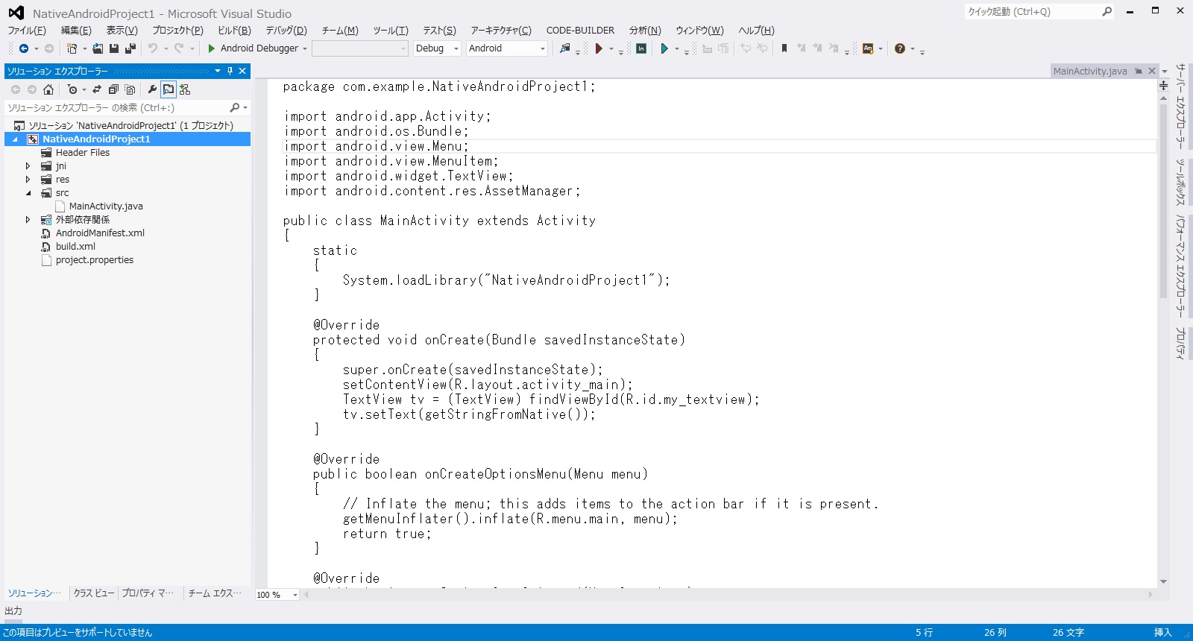Open the Android platform dropdown

click(x=507, y=48)
